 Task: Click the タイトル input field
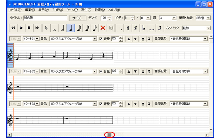tap(45, 18)
